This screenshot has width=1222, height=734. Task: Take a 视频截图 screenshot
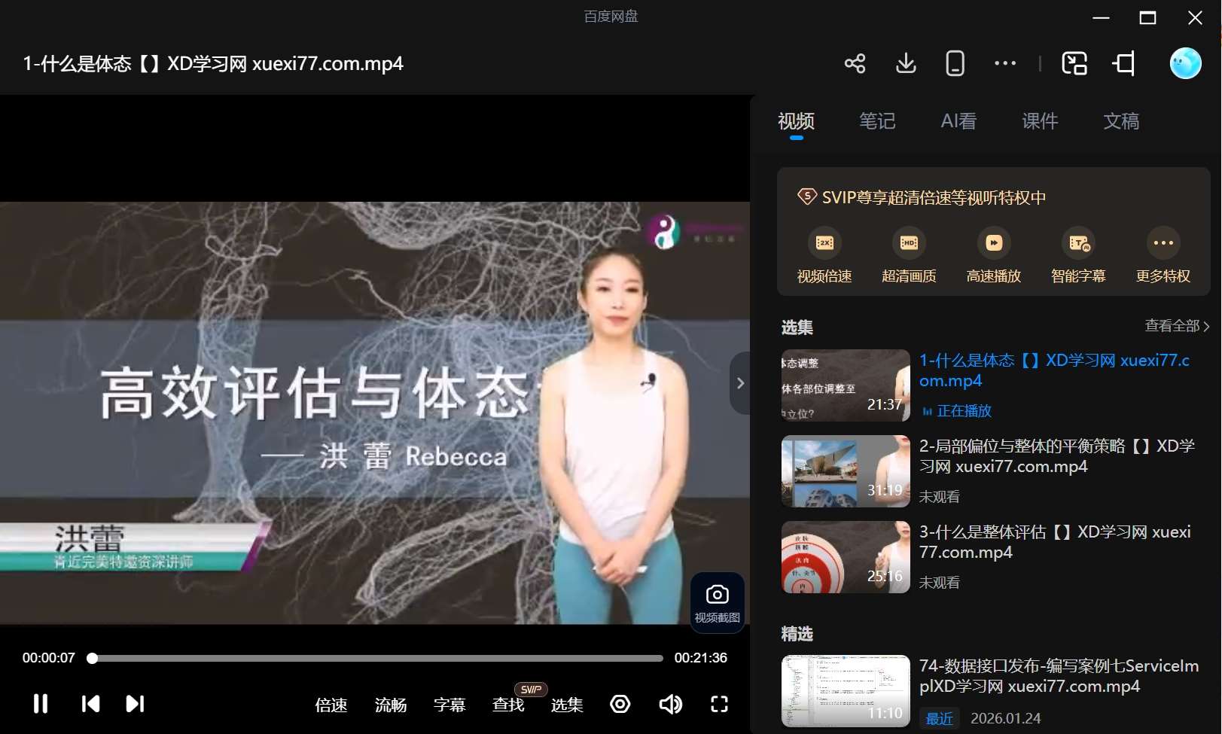click(x=717, y=601)
